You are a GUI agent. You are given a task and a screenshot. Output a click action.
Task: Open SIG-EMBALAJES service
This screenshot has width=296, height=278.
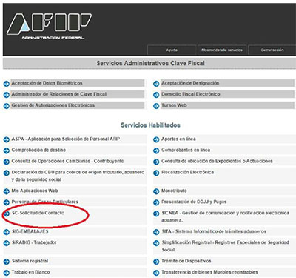[x=30, y=231]
